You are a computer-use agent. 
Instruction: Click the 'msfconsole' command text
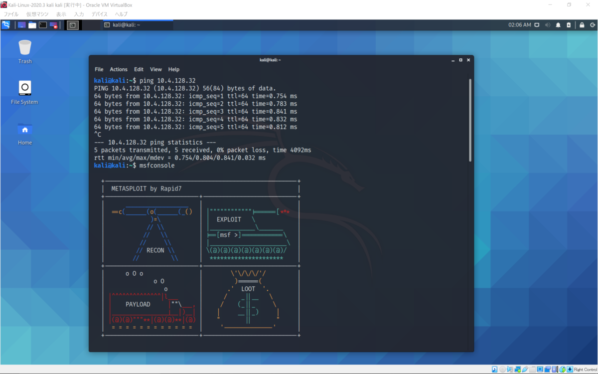point(157,166)
